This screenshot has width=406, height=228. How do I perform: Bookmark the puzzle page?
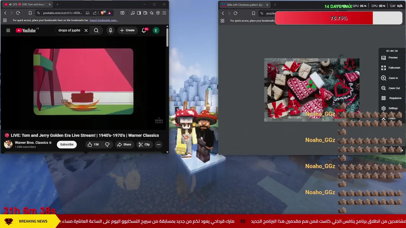pyautogui.click(x=253, y=13)
